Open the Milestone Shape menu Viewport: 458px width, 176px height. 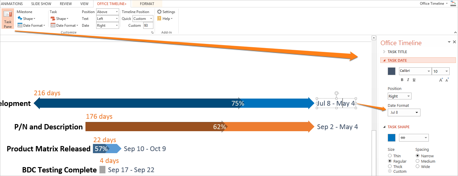point(27,19)
